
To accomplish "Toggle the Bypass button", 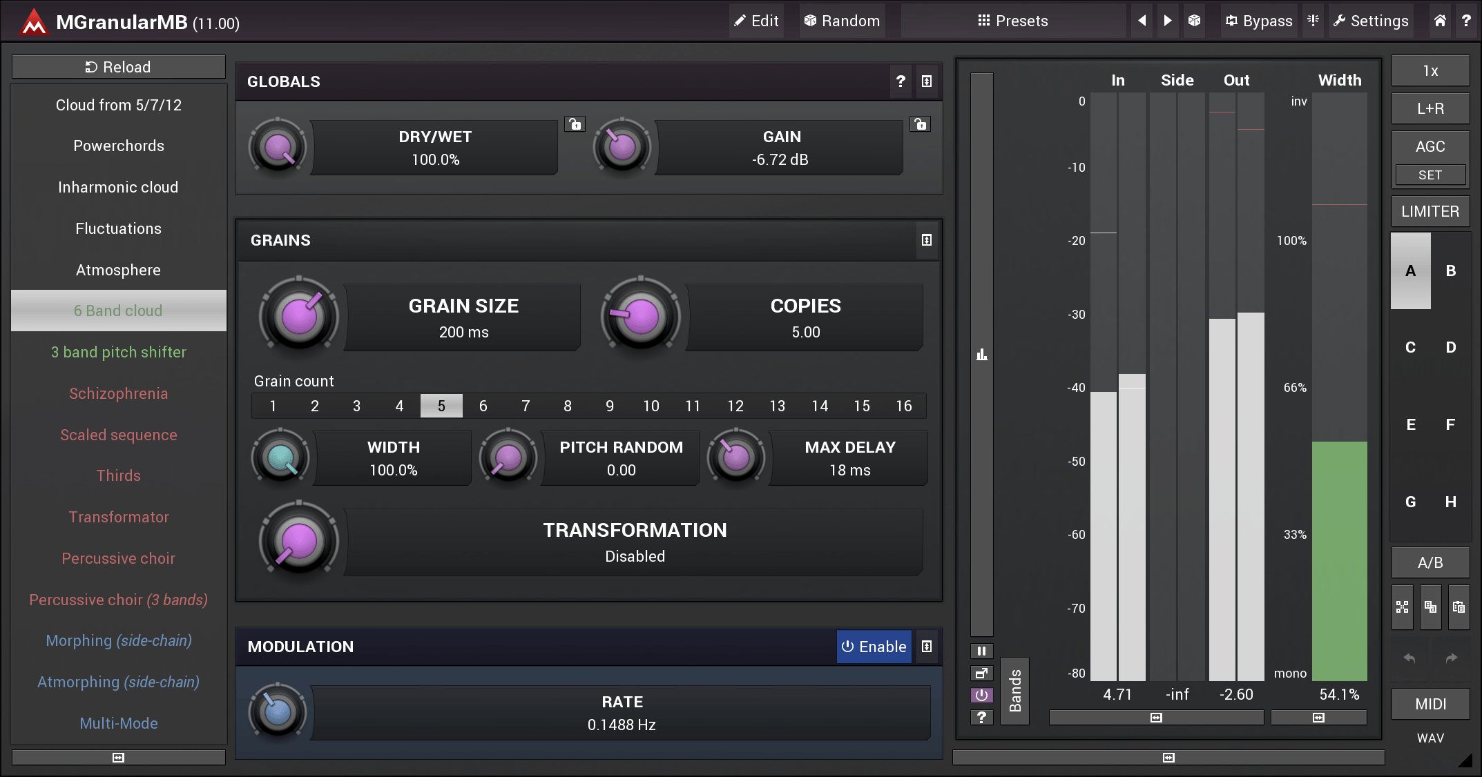I will click(1259, 21).
